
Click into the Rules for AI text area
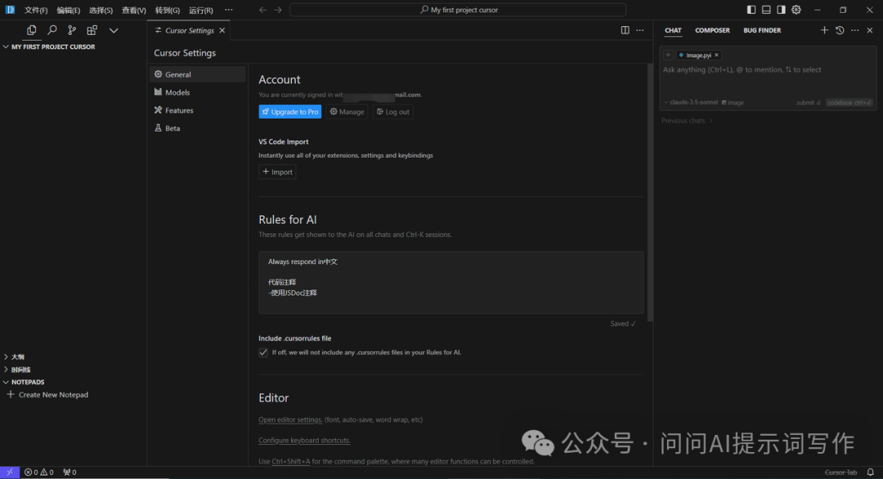451,282
